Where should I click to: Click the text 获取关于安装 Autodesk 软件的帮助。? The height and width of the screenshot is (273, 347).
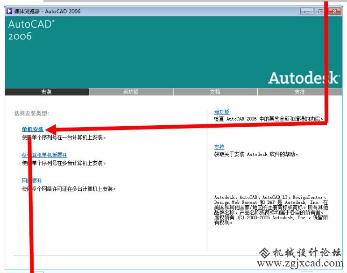(256, 154)
